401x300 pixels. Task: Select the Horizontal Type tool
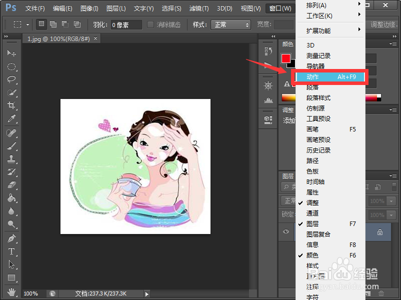(x=12, y=251)
